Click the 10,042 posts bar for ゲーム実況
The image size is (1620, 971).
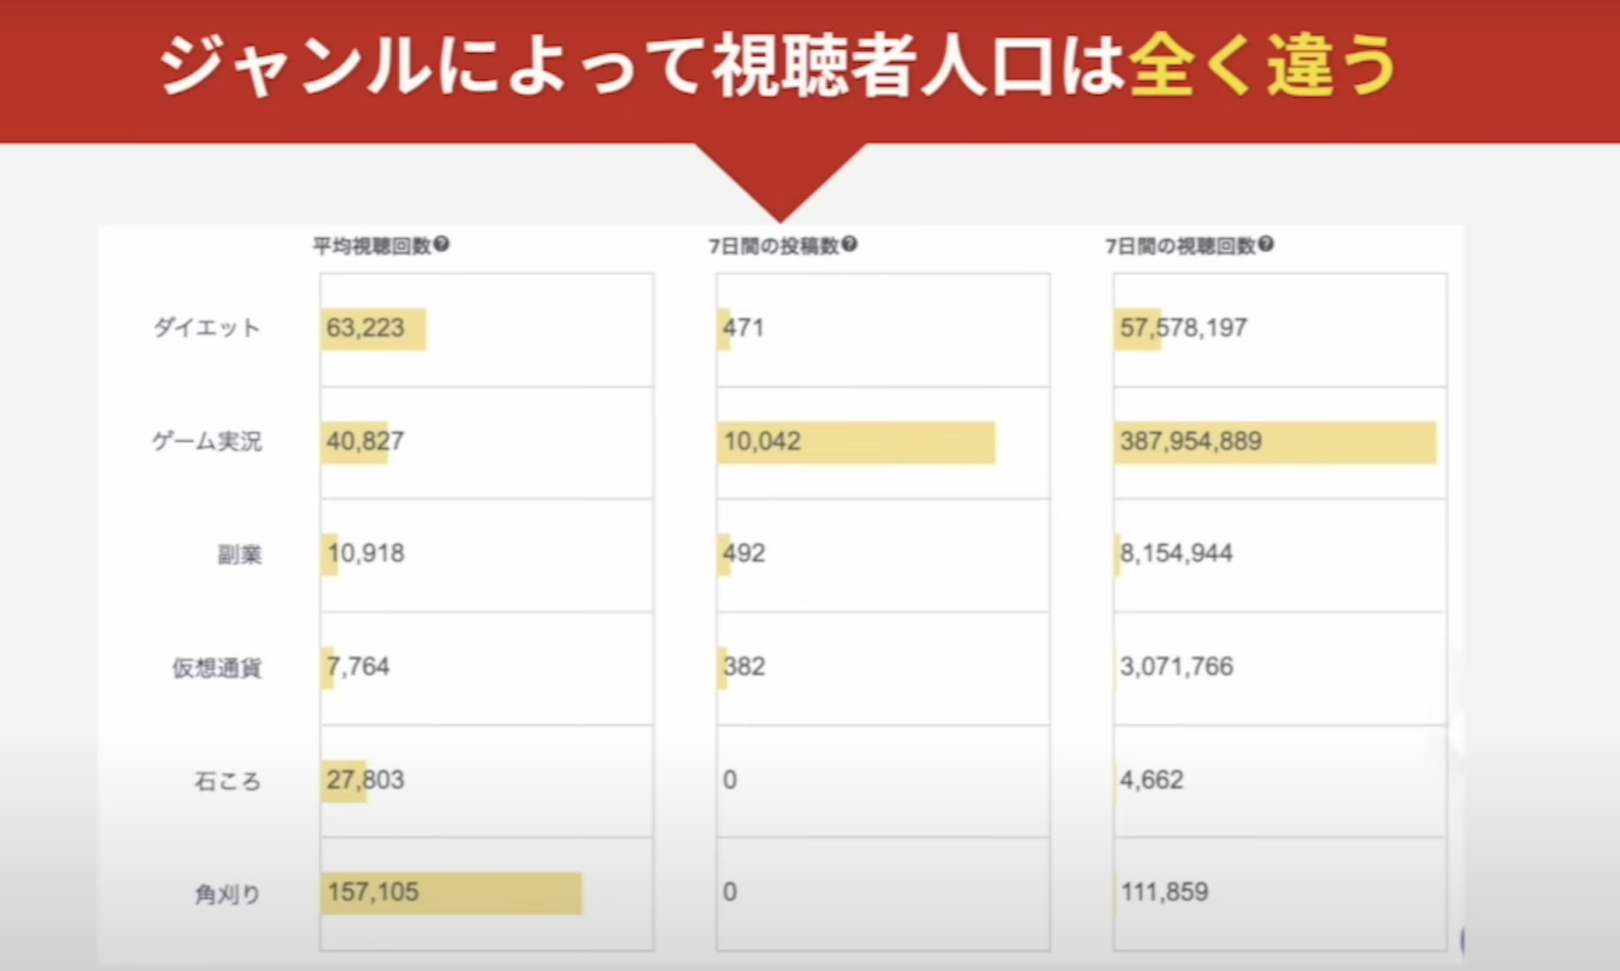tap(856, 442)
